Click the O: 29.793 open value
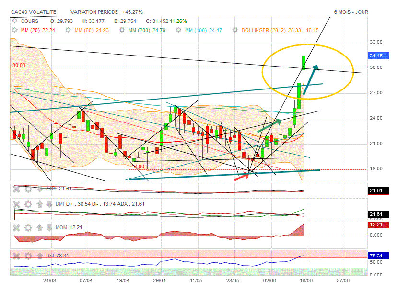398x289 pixels. pos(61,21)
